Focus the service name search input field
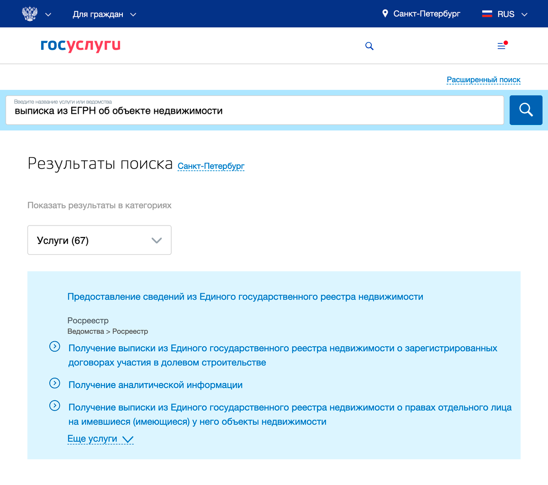548x485 pixels. click(x=255, y=110)
